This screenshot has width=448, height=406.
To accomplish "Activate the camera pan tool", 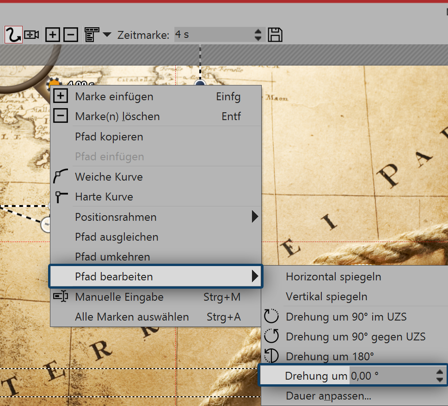I will (x=30, y=34).
